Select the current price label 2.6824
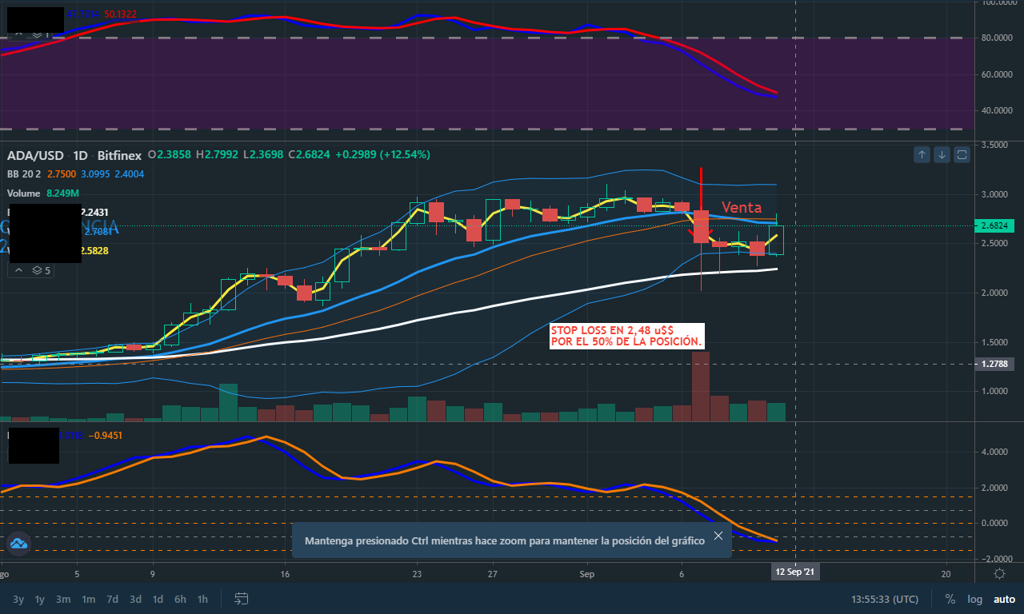Viewport: 1024px width, 614px height. tap(996, 226)
